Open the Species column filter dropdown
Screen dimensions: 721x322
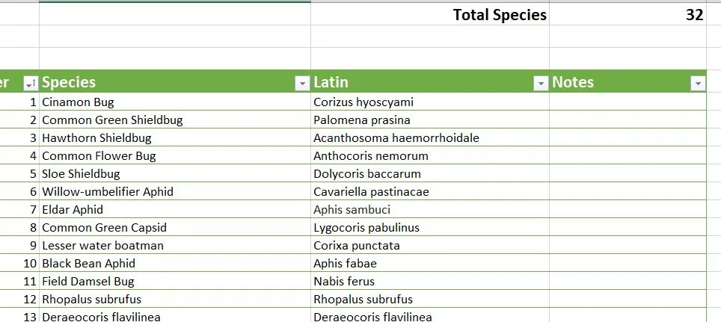tap(303, 83)
